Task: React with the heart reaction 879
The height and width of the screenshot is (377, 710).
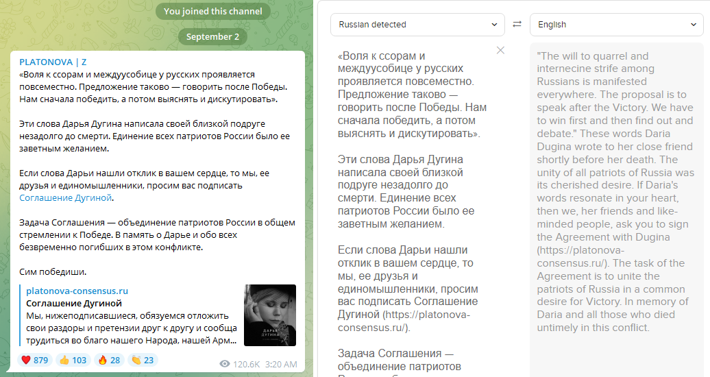Action: click(x=35, y=361)
